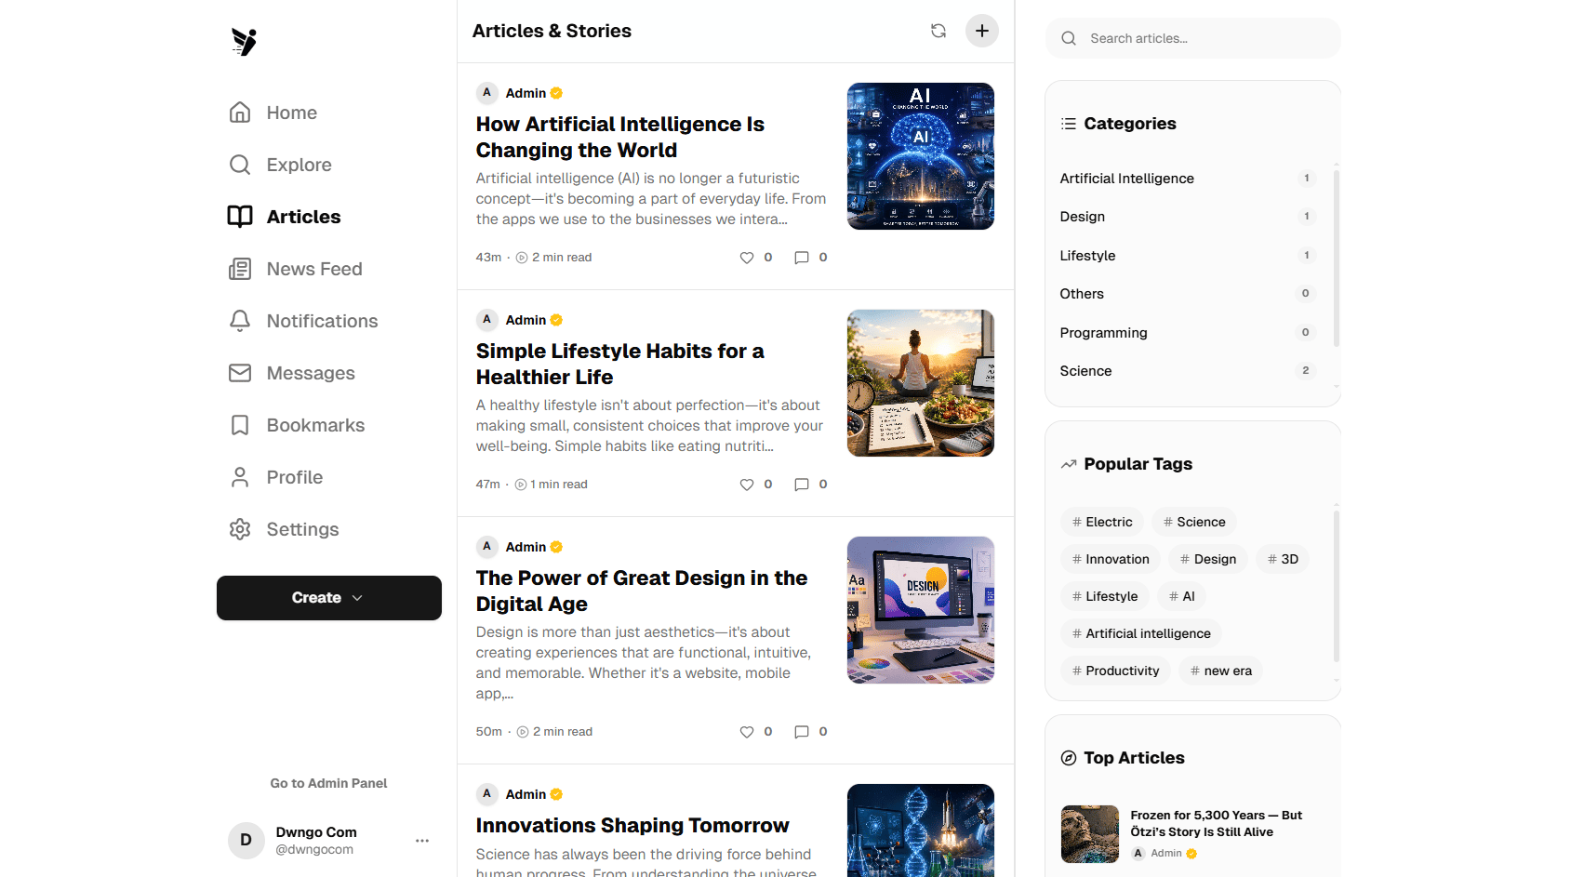Screen dimensions: 1584x877
Task: Click the Categories list icon
Action: click(1069, 124)
